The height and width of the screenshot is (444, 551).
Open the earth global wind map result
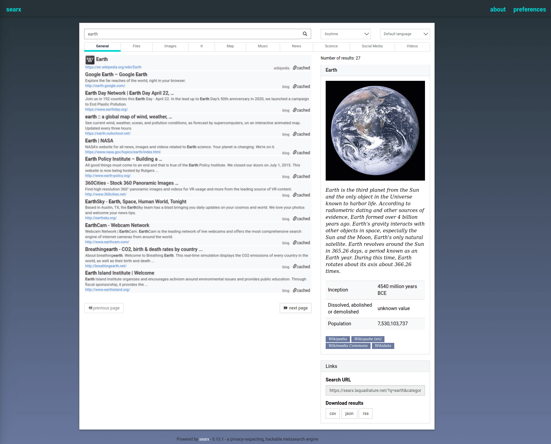click(128, 117)
